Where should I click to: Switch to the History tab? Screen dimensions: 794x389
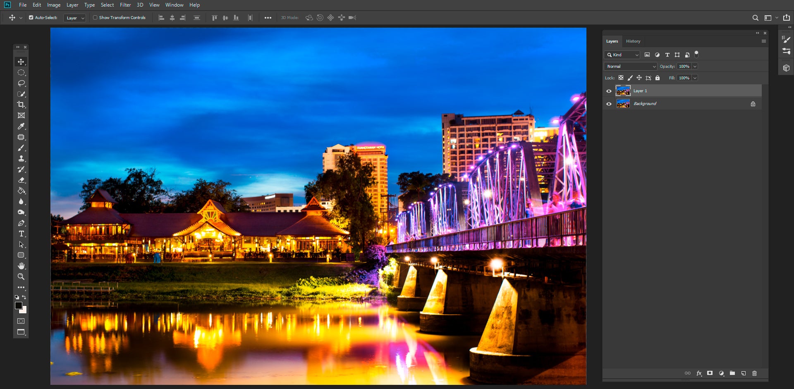[x=633, y=41]
